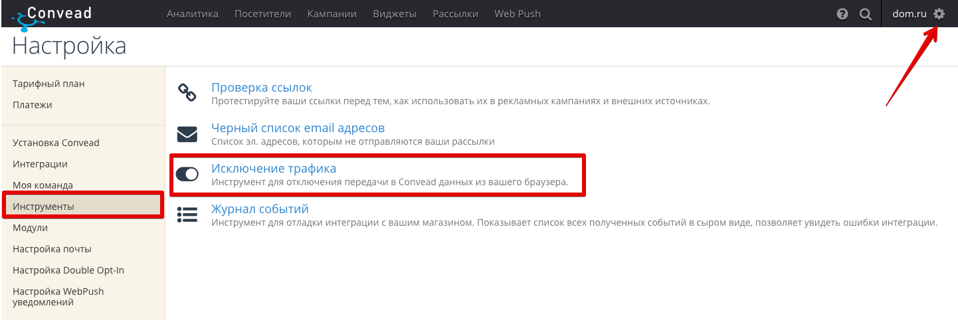Image resolution: width=958 pixels, height=320 pixels.
Task: Click the list icon for Журнал событий
Action: coord(187,214)
